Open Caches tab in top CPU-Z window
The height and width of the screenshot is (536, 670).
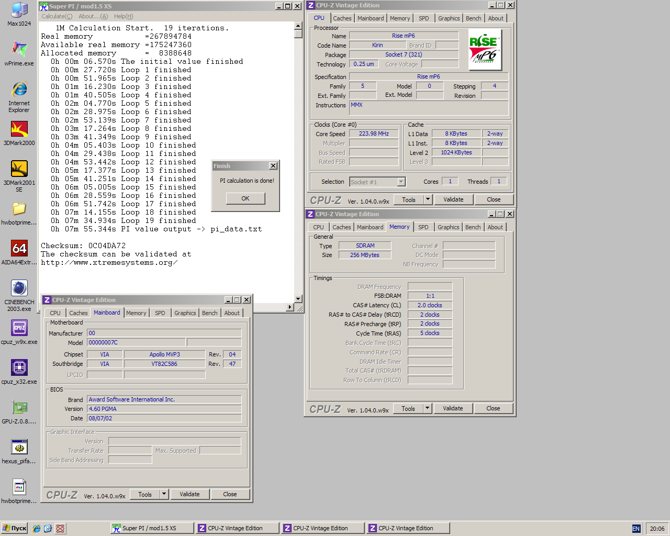coord(342,18)
